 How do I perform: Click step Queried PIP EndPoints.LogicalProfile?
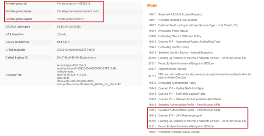[177, 94]
